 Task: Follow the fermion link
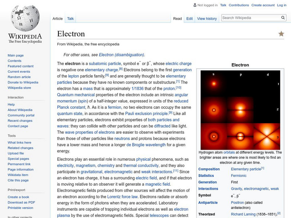pos(115,107)
